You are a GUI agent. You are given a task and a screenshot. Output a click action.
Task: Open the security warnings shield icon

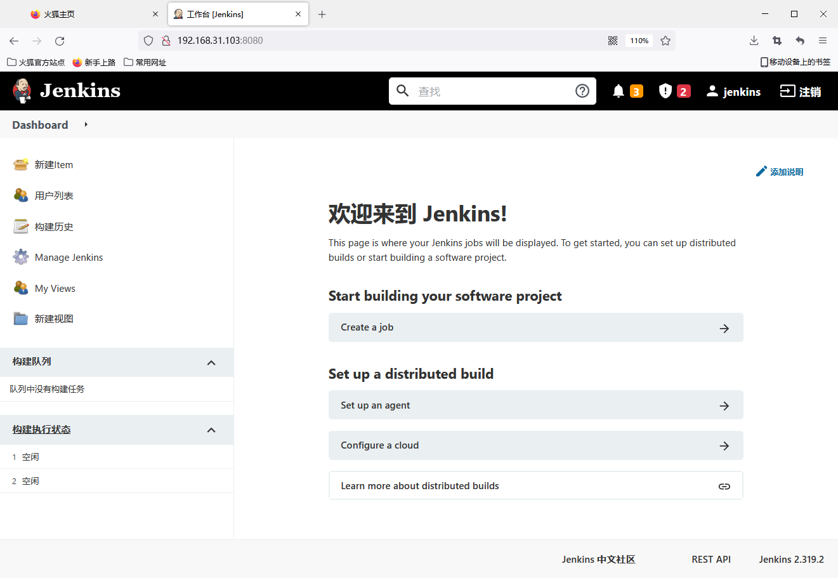[665, 91]
